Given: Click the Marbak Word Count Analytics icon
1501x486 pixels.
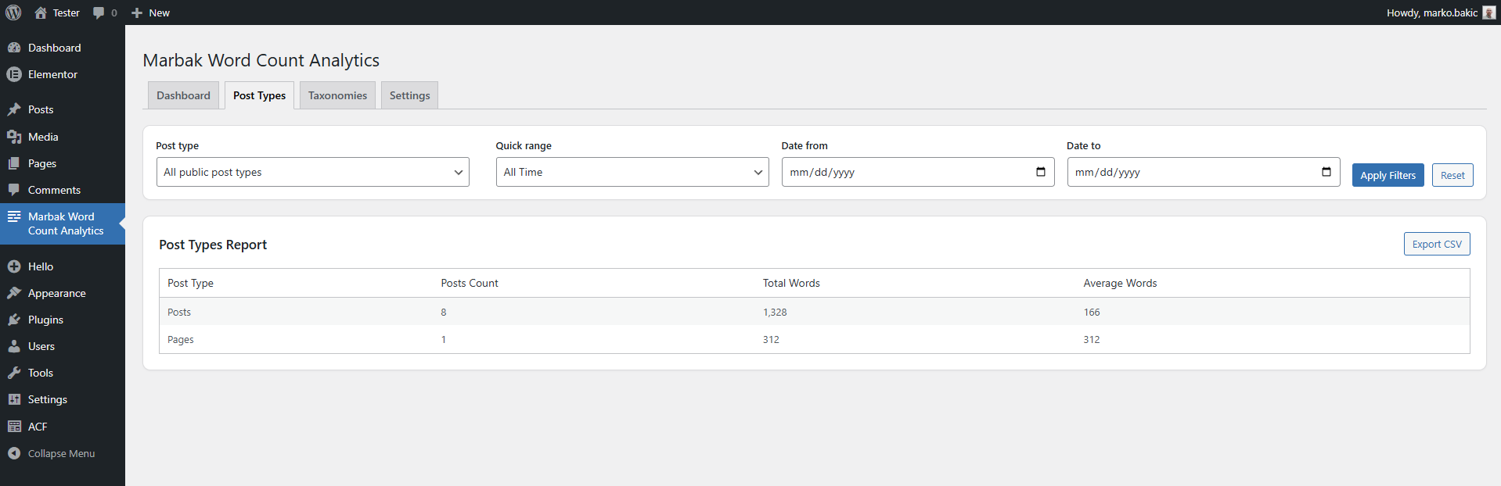Looking at the screenshot, I should pos(14,216).
